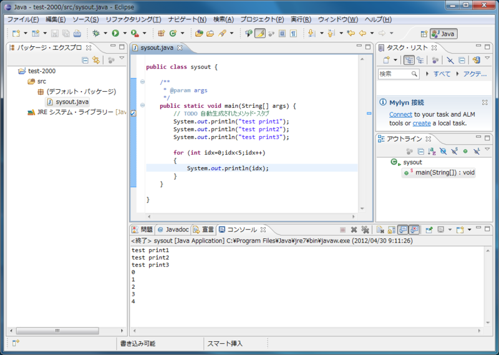
Task: Click the New wizard toolbar icon
Action: point(16,33)
